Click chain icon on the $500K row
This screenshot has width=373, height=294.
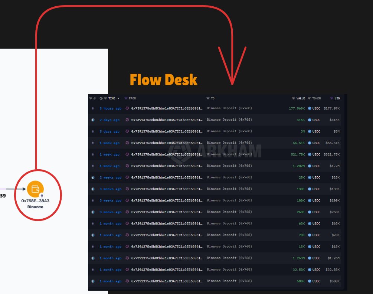click(x=93, y=281)
